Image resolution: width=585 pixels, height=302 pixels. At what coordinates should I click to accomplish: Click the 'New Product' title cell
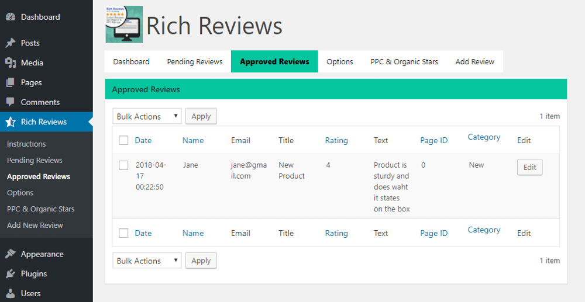[x=291, y=170]
